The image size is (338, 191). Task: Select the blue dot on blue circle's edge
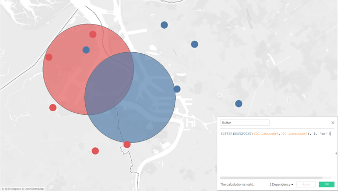[177, 89]
